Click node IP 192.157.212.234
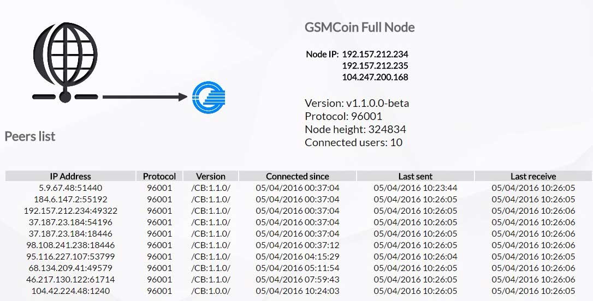The width and height of the screenshot is (593, 301). [x=375, y=54]
